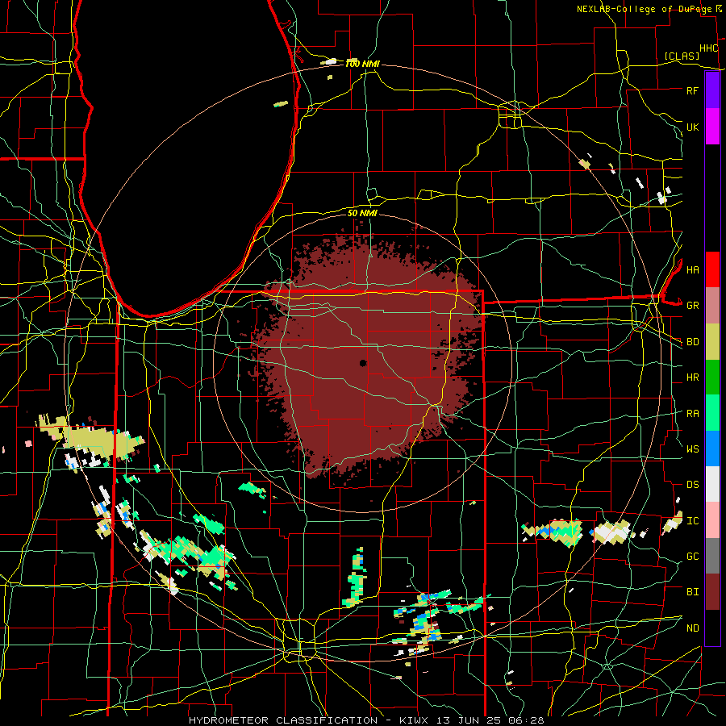This screenshot has width=726, height=726.
Task: Click the "RF" legend label
Action: 692,90
